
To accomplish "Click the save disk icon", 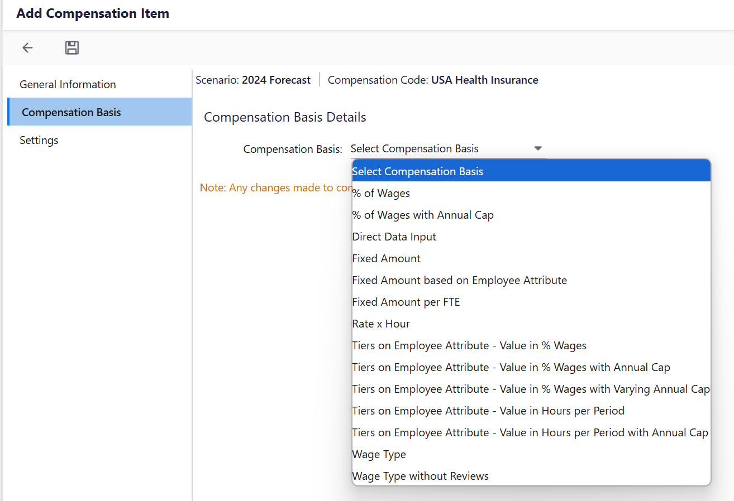I will click(x=72, y=48).
